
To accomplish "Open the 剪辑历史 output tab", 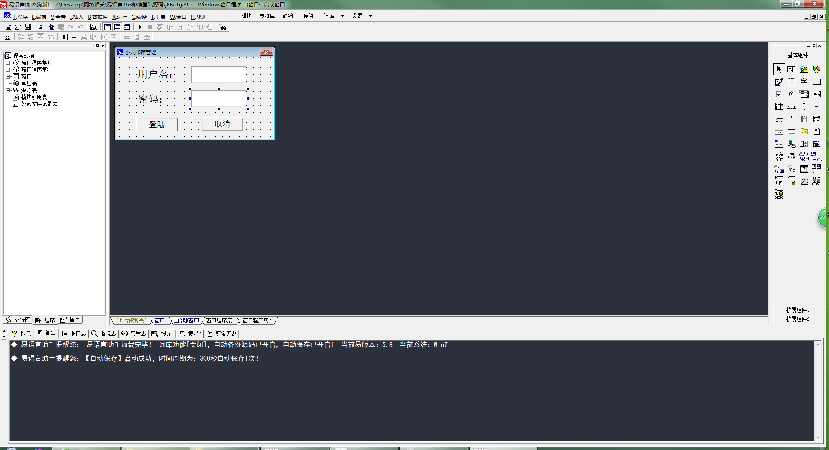I will point(221,334).
